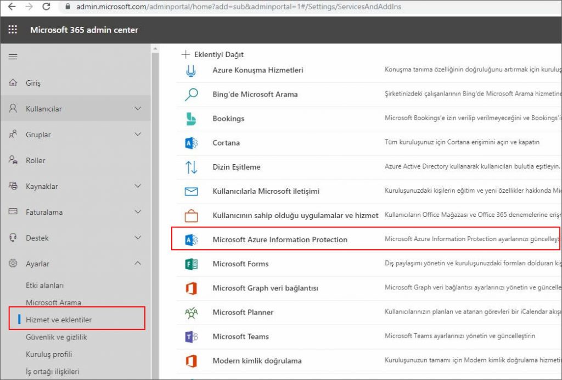Viewport: 562px width, 380px height.
Task: Click the Kullanıcılar person icon
Action: click(x=13, y=108)
